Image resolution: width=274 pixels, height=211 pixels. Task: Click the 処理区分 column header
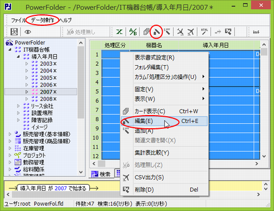coord(115,45)
